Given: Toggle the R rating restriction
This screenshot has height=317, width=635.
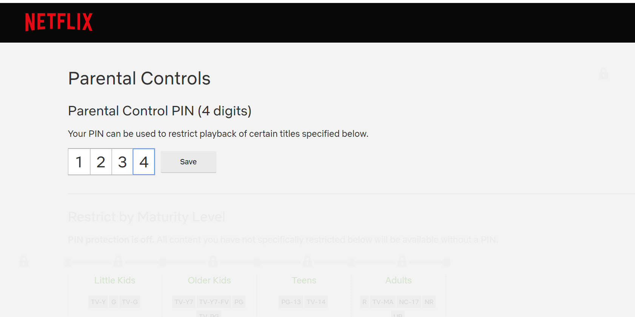Looking at the screenshot, I should point(364,302).
